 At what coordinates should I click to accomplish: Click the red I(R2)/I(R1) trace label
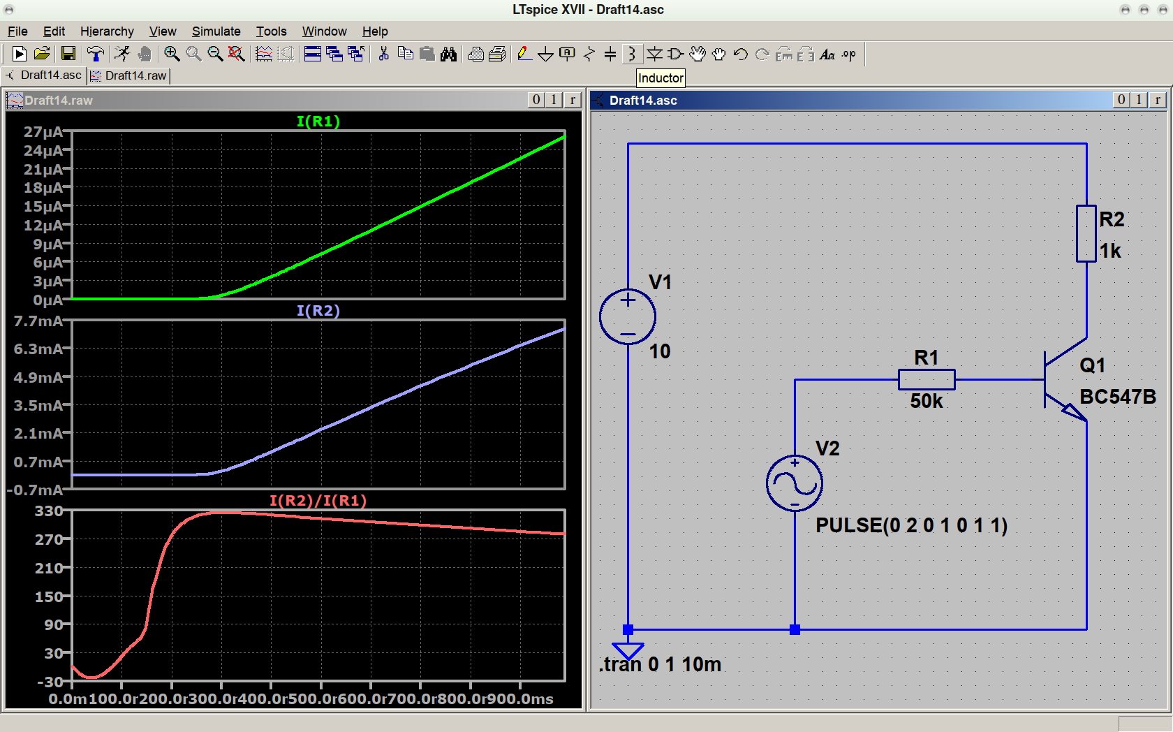point(318,500)
